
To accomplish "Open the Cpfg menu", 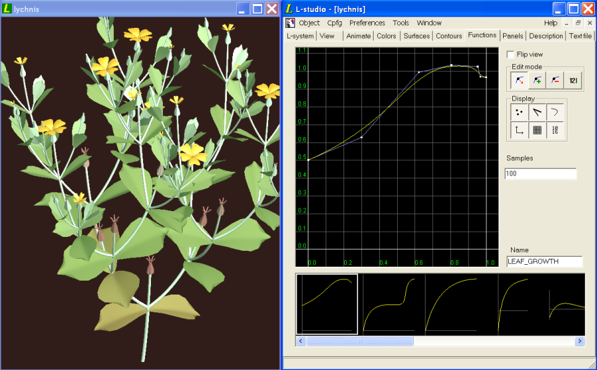I will [334, 23].
